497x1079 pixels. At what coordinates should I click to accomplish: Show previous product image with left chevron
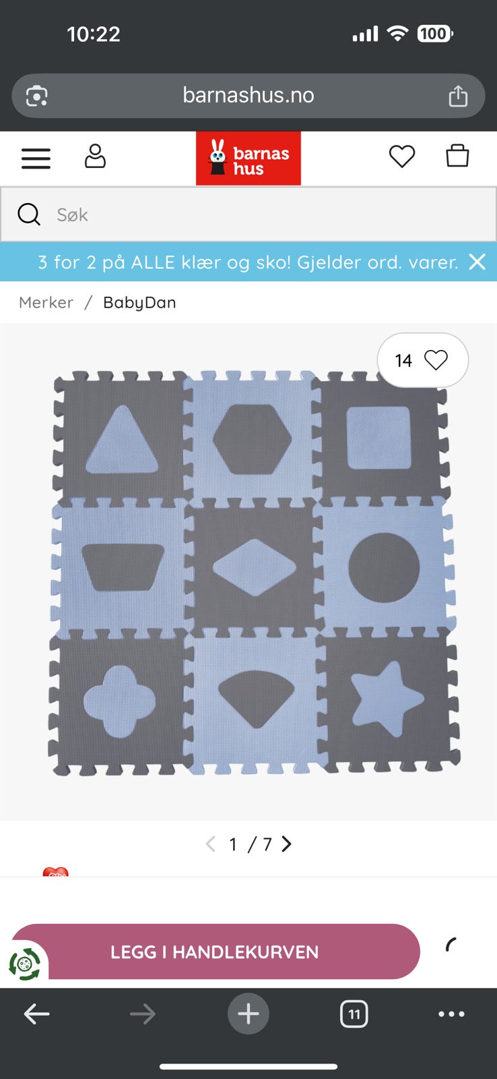pyautogui.click(x=210, y=844)
